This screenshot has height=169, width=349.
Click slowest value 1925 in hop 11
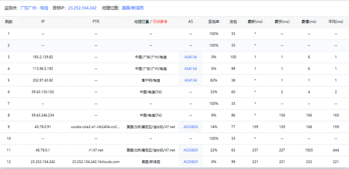(x=309, y=150)
